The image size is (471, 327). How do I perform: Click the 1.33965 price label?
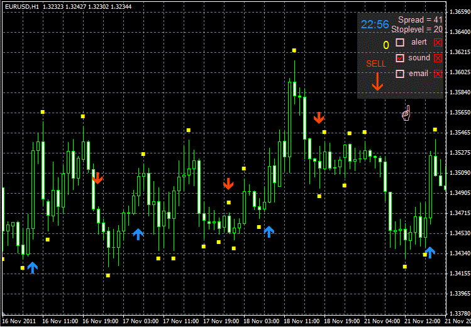click(x=459, y=294)
